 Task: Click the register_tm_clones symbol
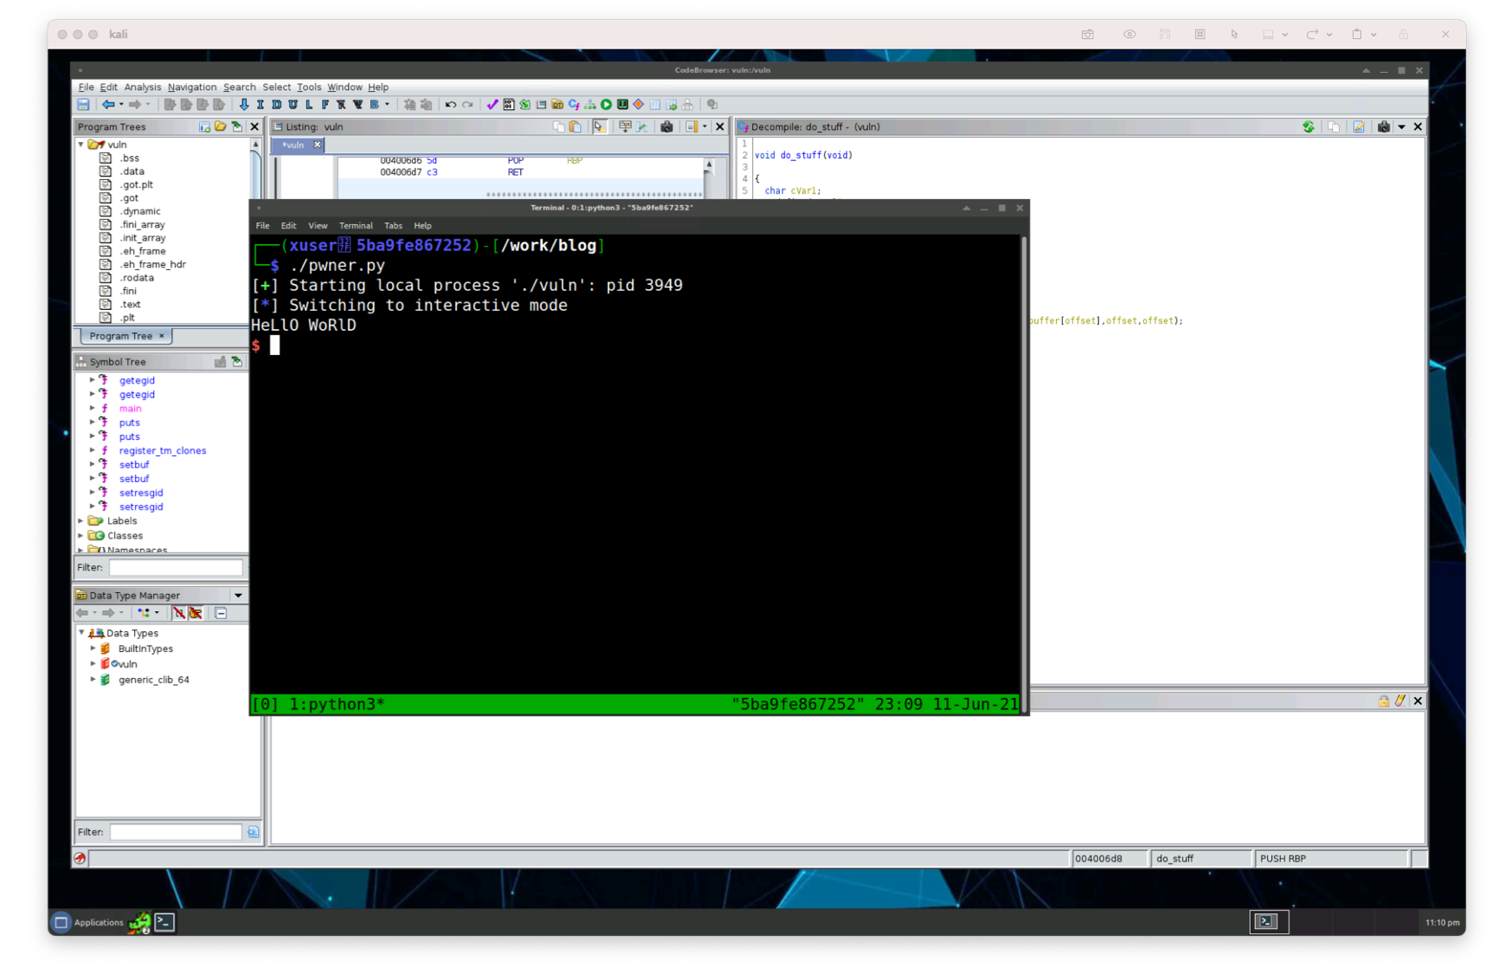pos(162,450)
